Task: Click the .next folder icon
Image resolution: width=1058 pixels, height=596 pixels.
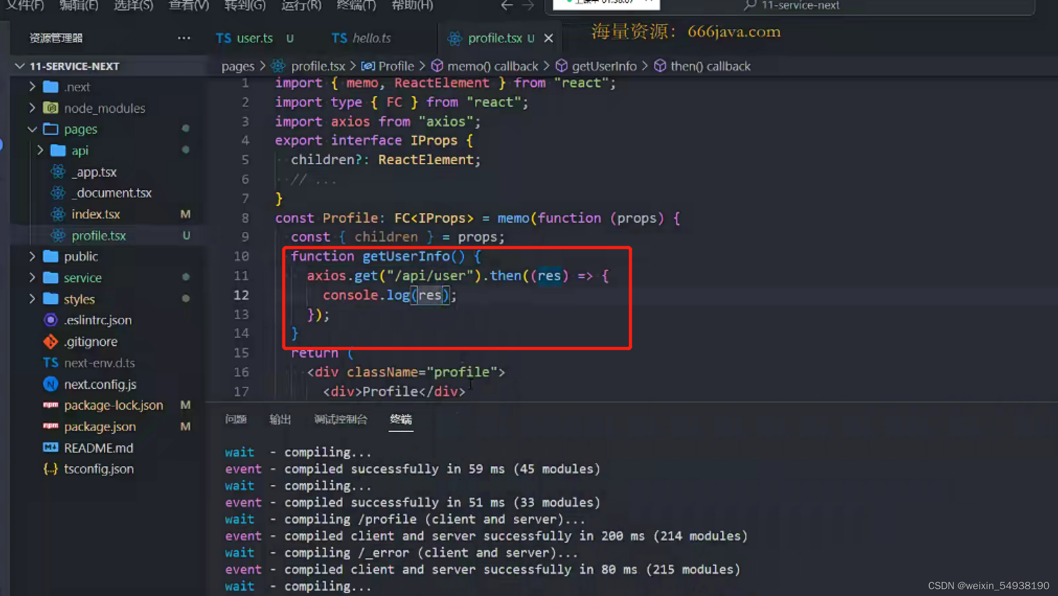Action: click(x=51, y=87)
